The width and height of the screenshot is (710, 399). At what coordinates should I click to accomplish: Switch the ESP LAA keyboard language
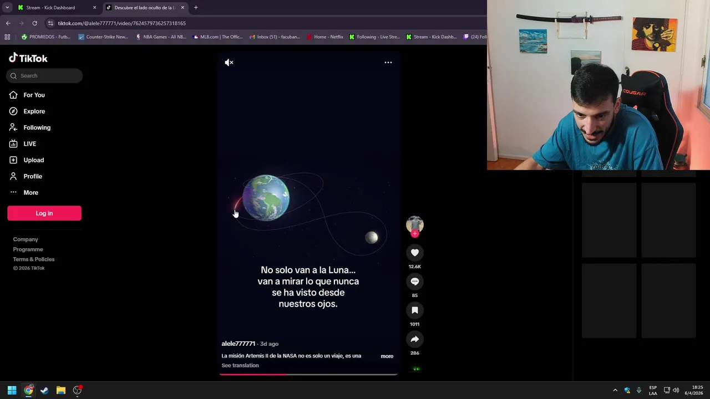pyautogui.click(x=653, y=390)
